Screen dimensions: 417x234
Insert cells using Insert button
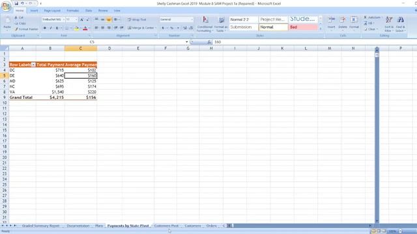(331, 23)
